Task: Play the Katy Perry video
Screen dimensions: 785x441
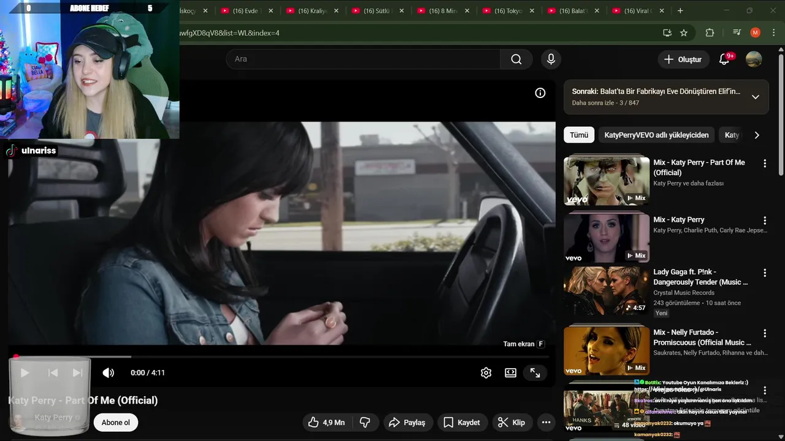Action: (x=25, y=372)
